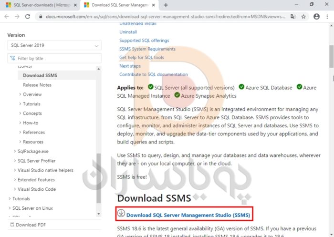
Task: Open the SQL Server 2019 version dropdown
Action: pos(54,45)
